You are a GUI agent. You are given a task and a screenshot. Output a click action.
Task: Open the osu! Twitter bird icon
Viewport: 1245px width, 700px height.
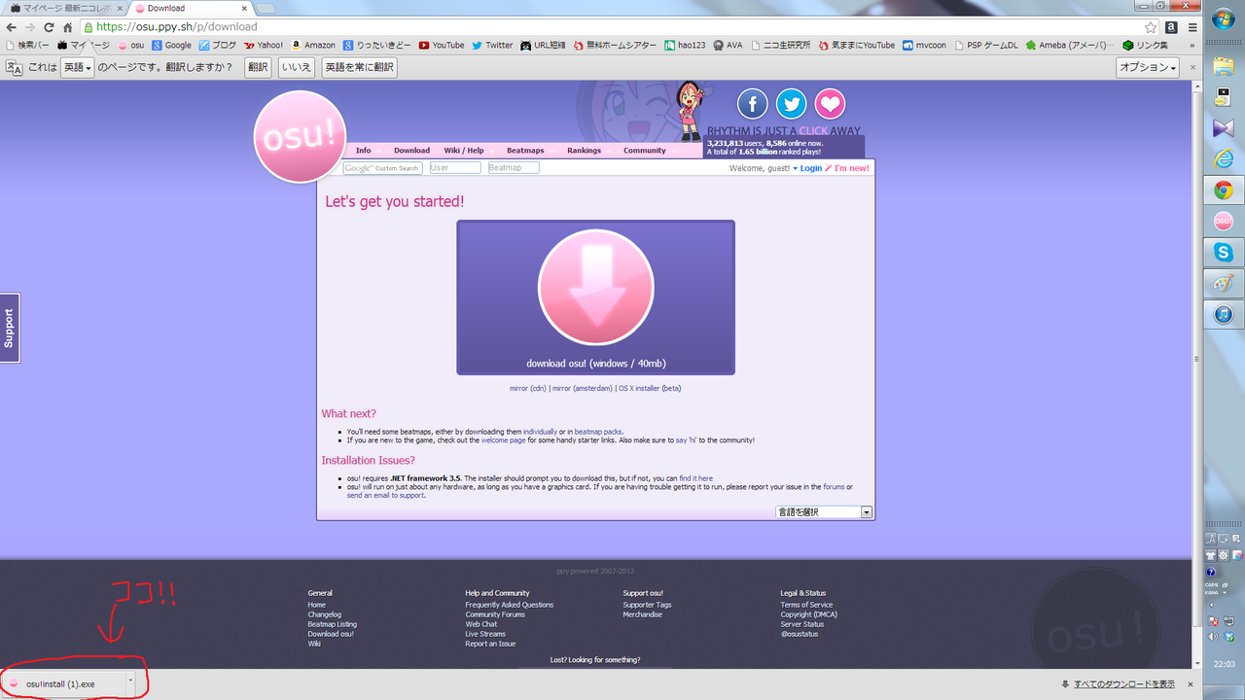coord(792,104)
